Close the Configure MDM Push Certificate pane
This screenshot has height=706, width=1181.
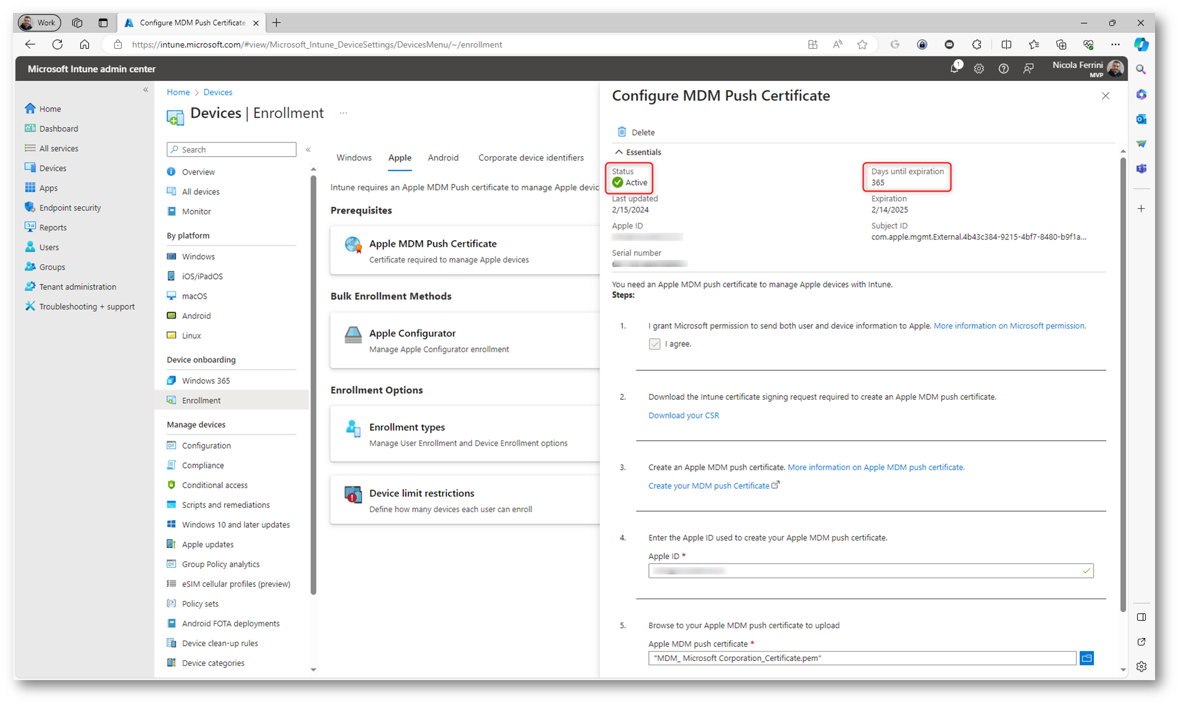(1105, 96)
